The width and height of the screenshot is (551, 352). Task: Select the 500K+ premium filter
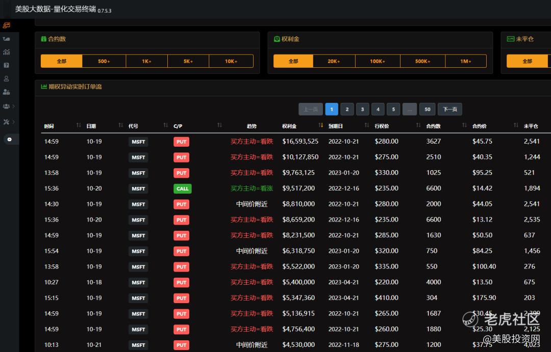tap(423, 61)
